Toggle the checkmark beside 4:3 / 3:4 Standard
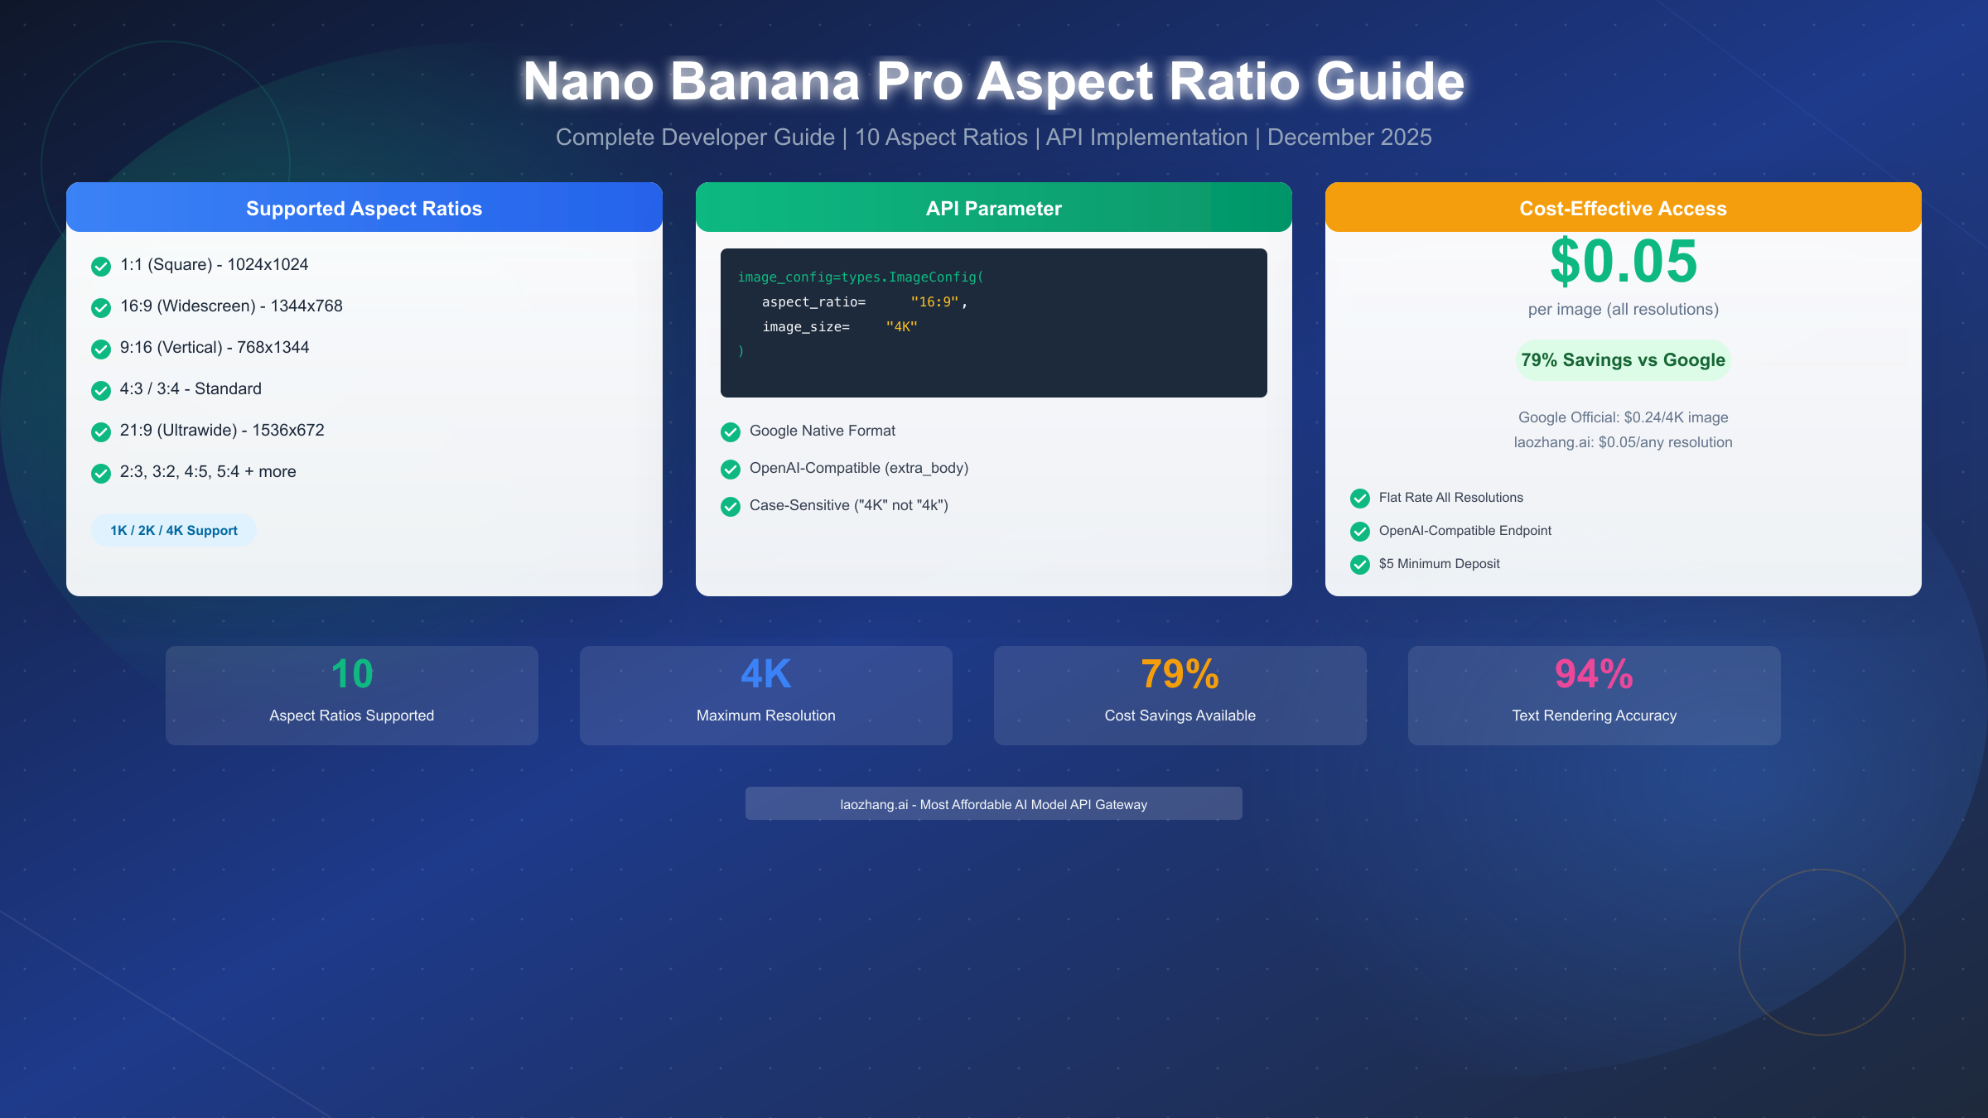The image size is (1988, 1118). tap(101, 390)
